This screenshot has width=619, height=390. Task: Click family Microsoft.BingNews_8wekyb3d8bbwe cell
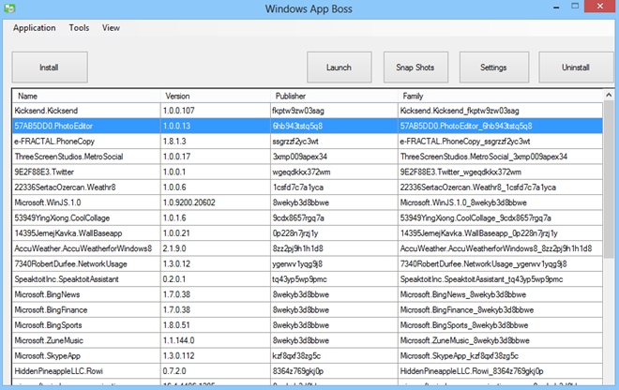[500, 294]
